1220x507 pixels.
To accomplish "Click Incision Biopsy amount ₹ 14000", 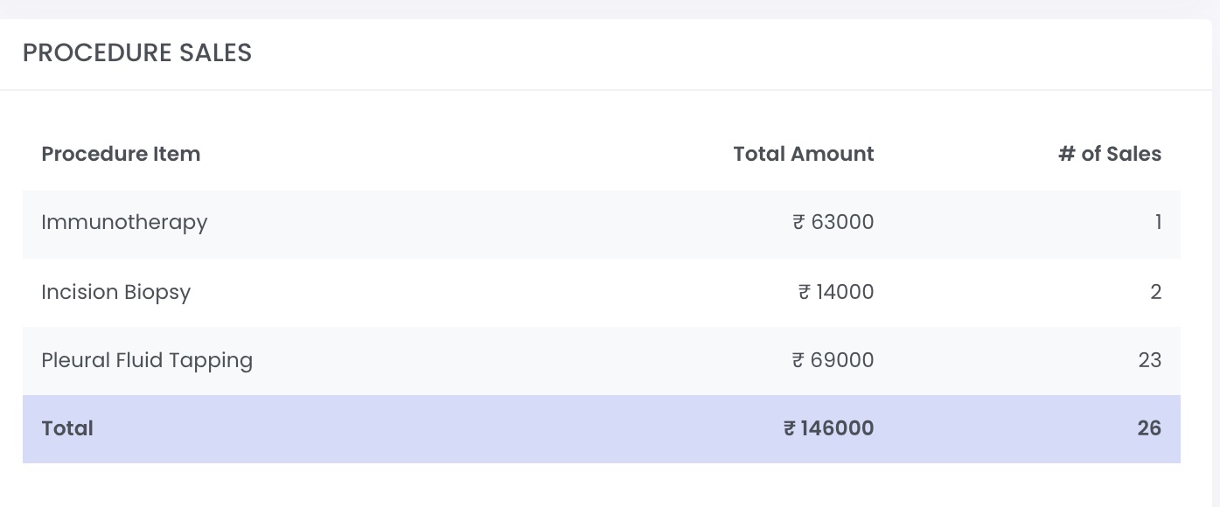I will click(x=836, y=292).
